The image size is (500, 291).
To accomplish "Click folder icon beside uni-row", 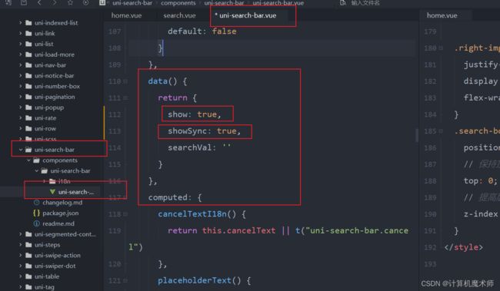I will (28, 128).
